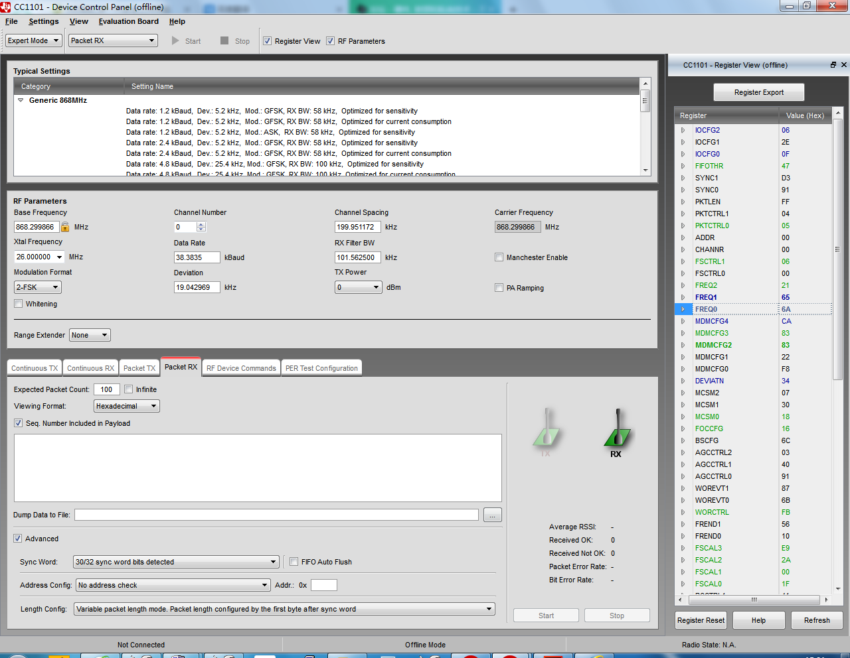
Task: Uncheck the Advanced checkbox
Action: (18, 539)
